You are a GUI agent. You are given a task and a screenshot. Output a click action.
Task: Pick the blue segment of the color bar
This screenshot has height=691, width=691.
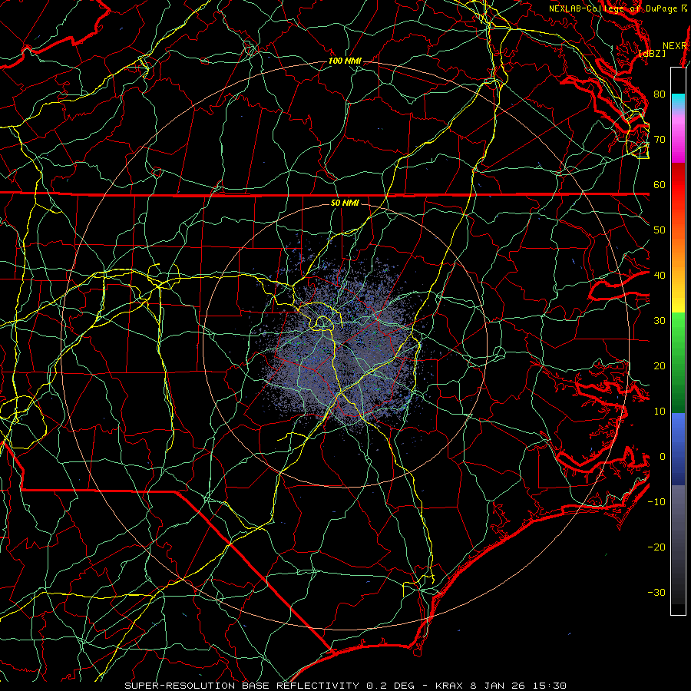678,449
